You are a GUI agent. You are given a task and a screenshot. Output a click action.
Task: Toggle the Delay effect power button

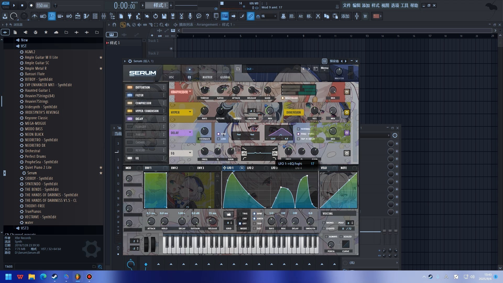[347, 133]
